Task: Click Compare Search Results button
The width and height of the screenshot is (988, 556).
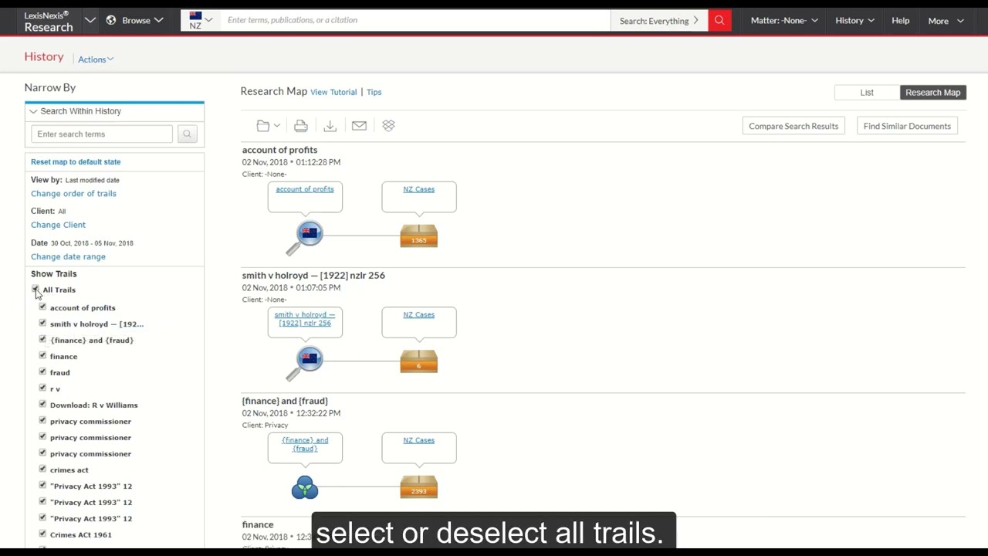Action: point(793,126)
